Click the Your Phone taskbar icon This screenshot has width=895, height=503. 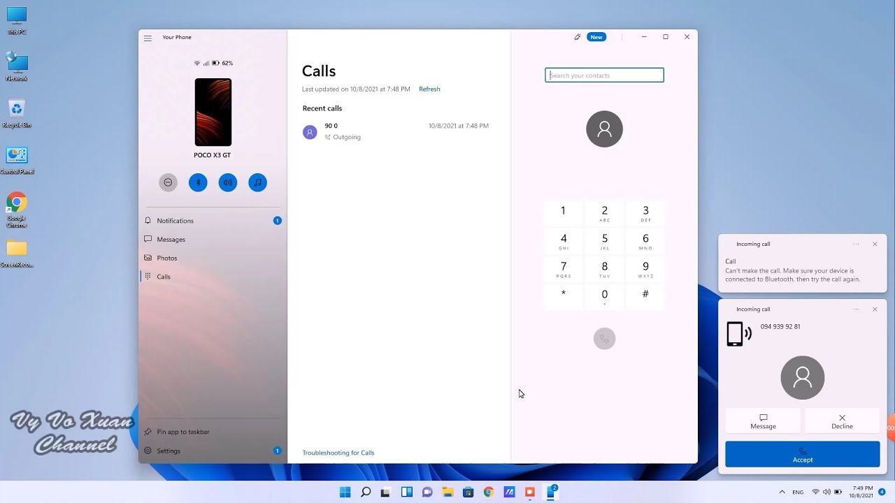(550, 492)
